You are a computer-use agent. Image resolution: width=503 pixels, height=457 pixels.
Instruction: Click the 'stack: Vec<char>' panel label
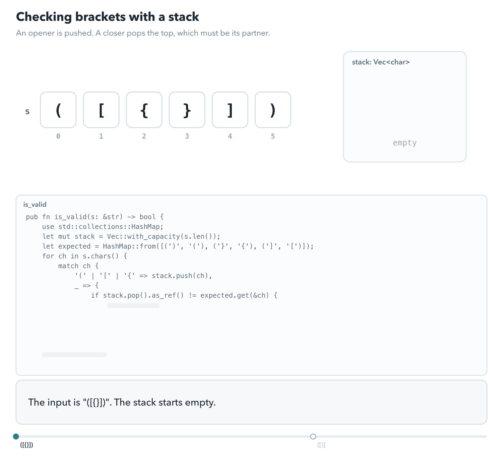[381, 62]
